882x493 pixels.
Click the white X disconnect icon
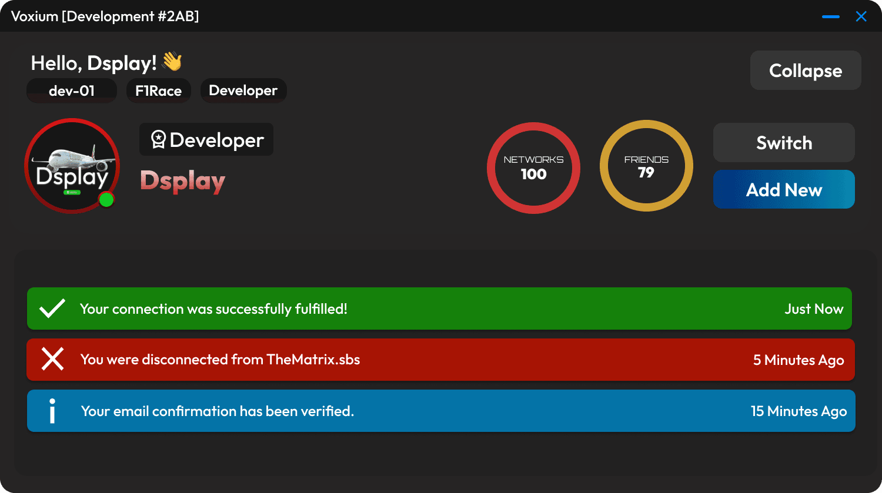[52, 359]
